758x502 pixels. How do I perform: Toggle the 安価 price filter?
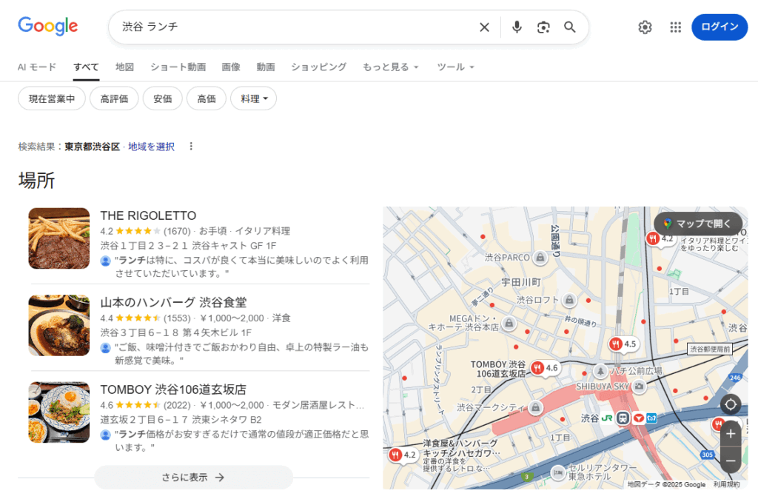click(162, 98)
